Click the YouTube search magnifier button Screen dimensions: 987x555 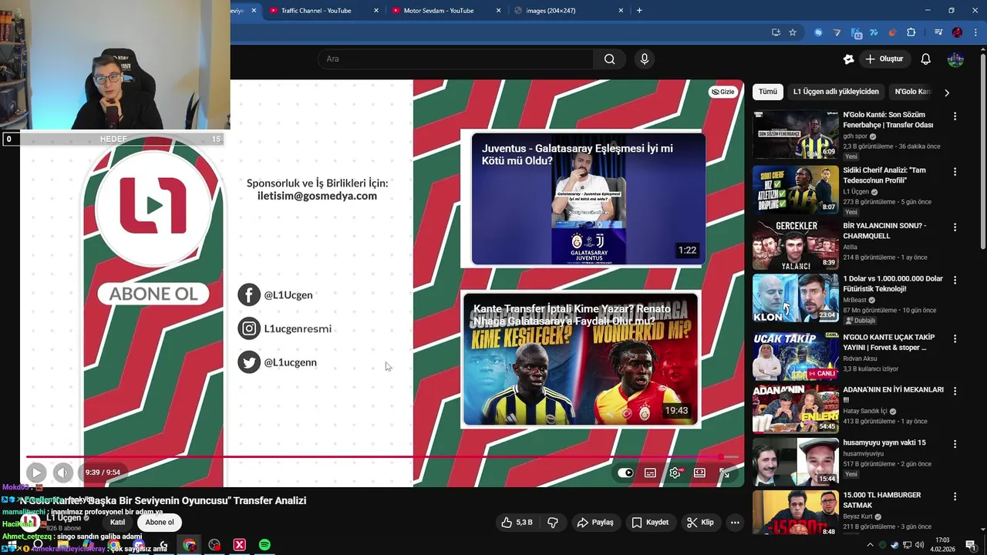click(609, 59)
